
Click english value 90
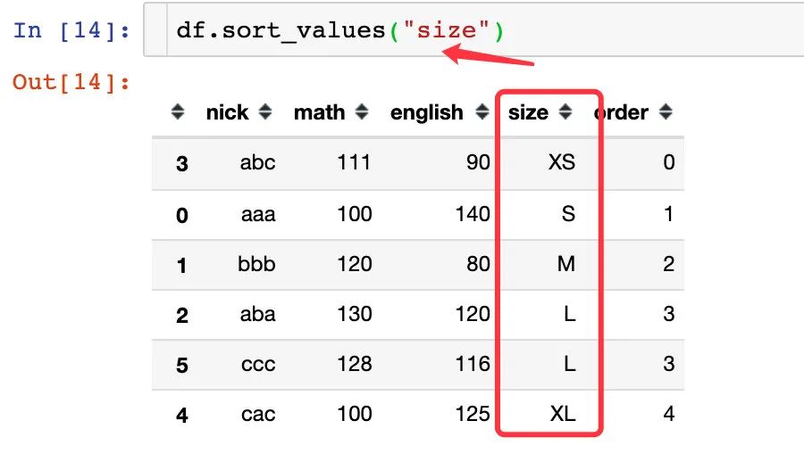coord(478,162)
